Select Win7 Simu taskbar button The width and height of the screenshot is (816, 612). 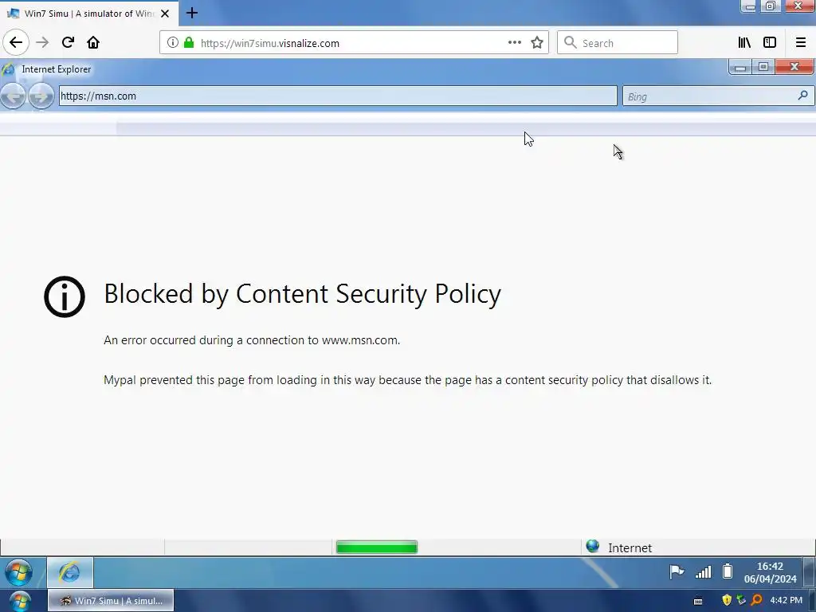click(111, 601)
